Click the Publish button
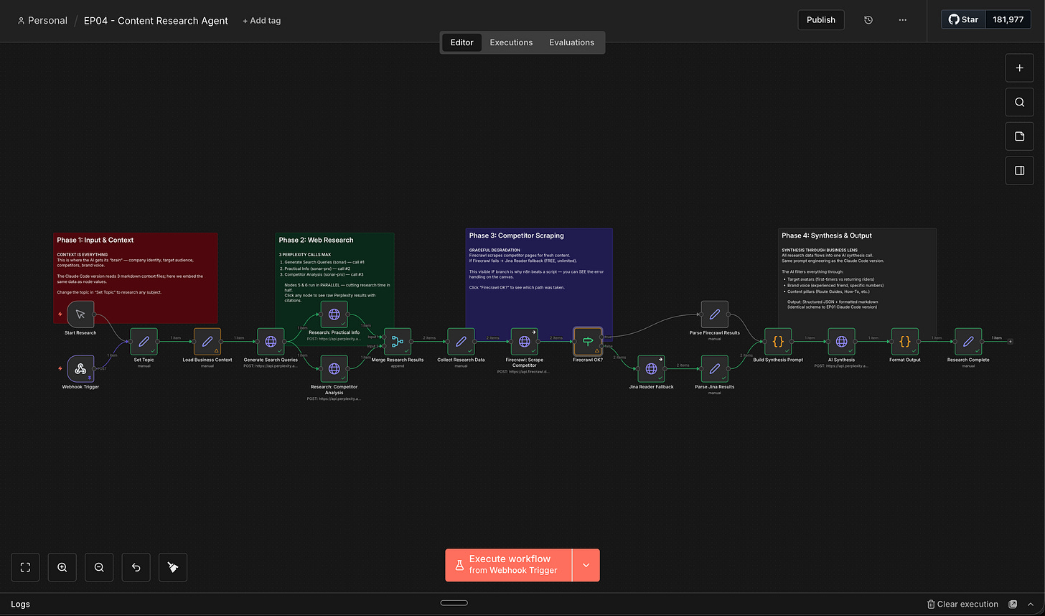 click(821, 20)
